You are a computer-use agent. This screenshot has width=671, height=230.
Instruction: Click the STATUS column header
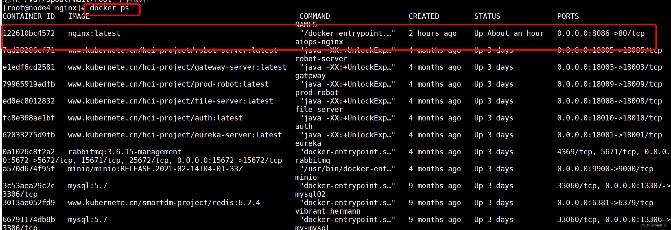pos(487,16)
